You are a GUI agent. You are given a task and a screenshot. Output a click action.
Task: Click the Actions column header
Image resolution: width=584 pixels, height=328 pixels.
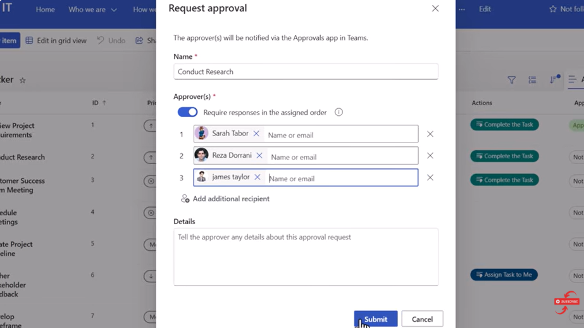pos(482,103)
